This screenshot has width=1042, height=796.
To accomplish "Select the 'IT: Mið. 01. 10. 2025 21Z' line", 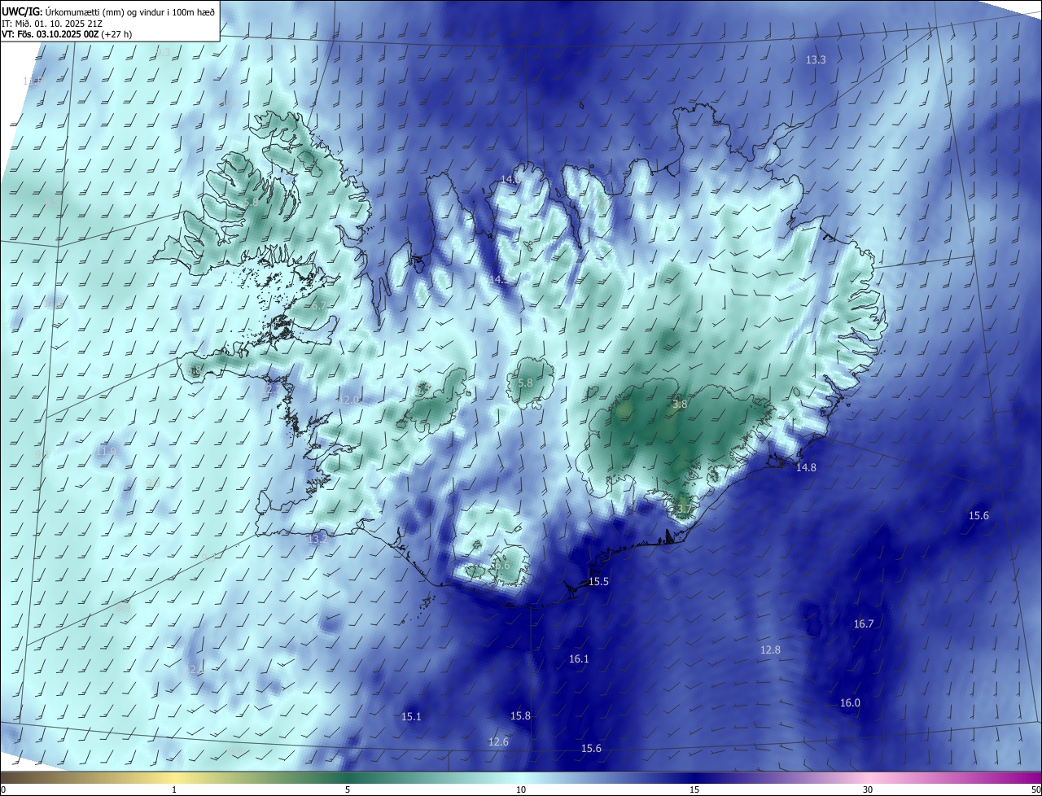I will tap(52, 23).
